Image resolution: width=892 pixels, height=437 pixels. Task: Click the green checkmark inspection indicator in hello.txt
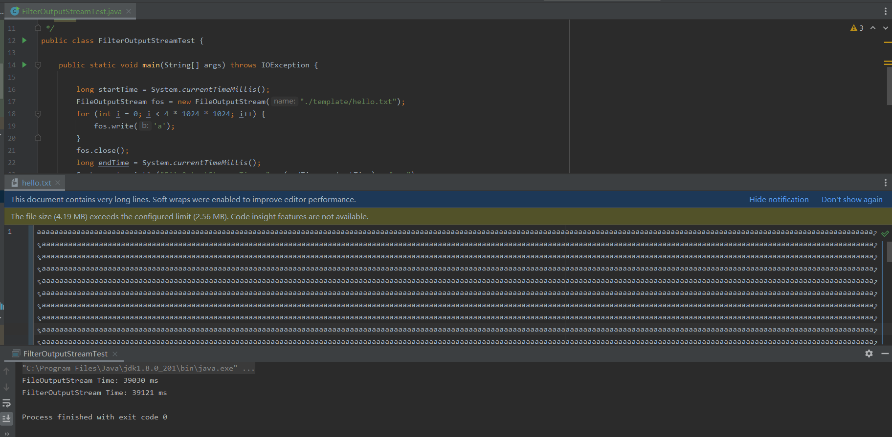click(885, 233)
